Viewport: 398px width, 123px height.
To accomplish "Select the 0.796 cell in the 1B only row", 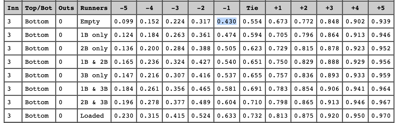I will tap(304, 35).
